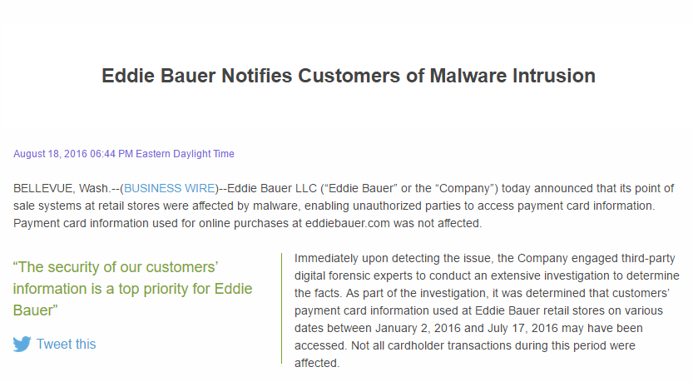
Task: Click the green vertical divider line
Action: (x=281, y=309)
